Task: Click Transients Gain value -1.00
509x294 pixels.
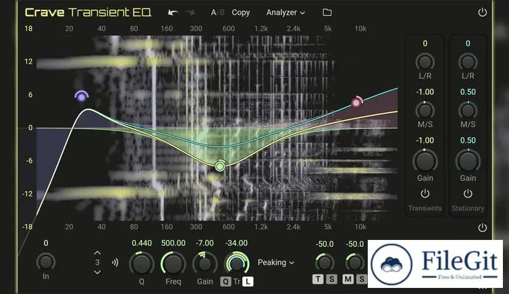Action: pos(425,140)
